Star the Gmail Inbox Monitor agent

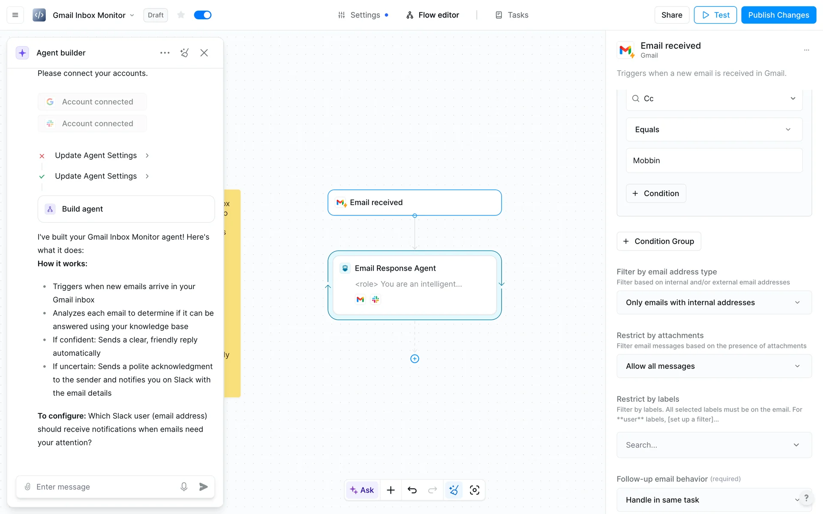click(x=181, y=15)
